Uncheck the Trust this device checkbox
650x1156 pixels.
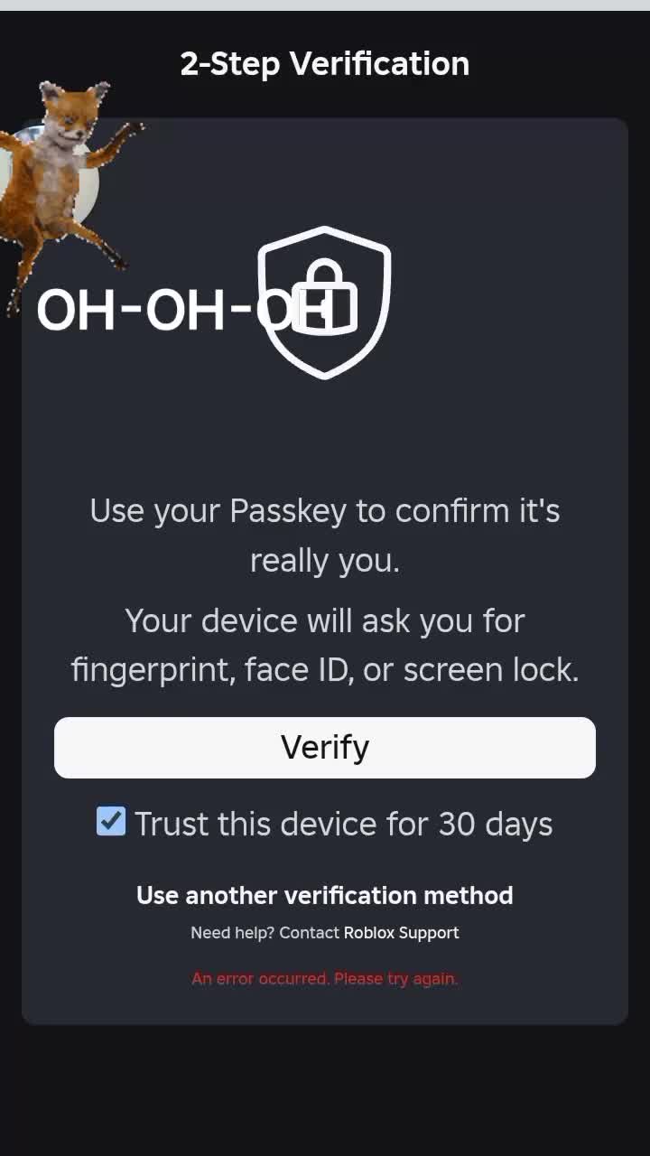click(x=111, y=822)
